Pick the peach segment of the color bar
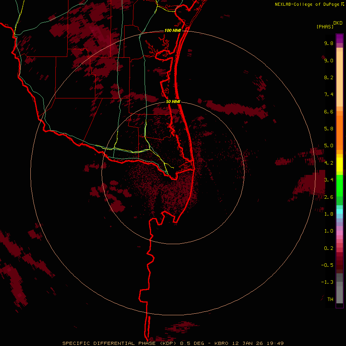The width and height of the screenshot is (346, 346). pyautogui.click(x=339, y=79)
